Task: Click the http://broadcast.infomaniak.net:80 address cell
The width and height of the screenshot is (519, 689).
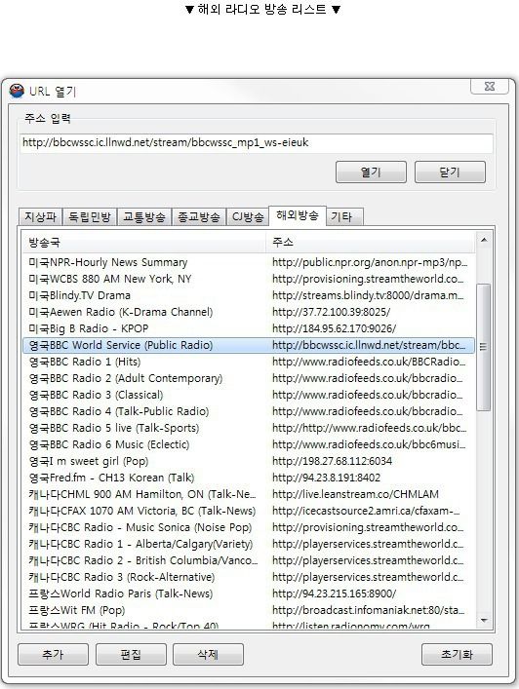Action: tap(368, 610)
